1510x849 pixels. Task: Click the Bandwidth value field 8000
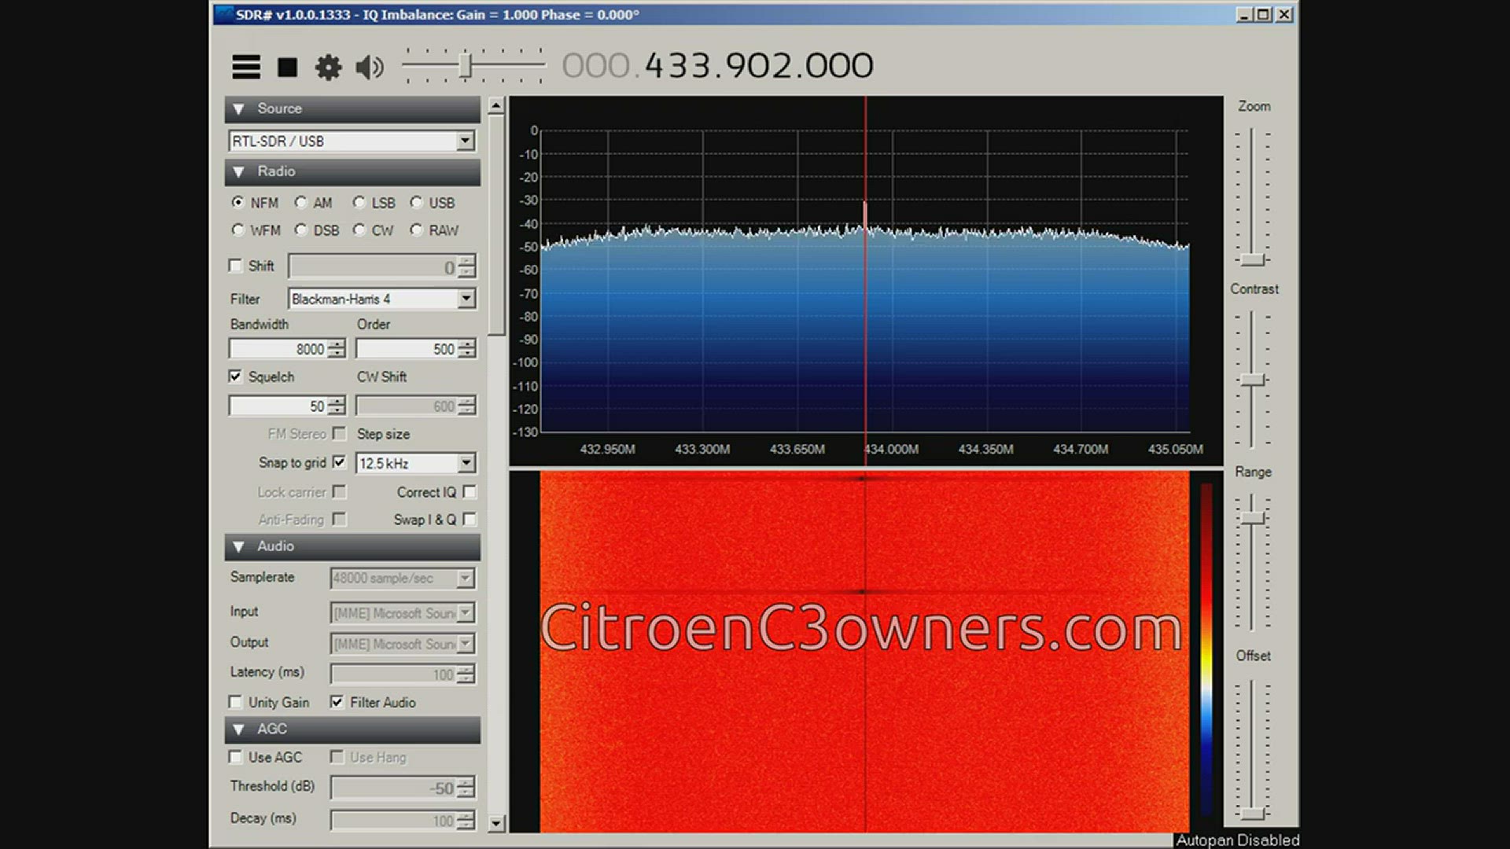click(x=278, y=349)
